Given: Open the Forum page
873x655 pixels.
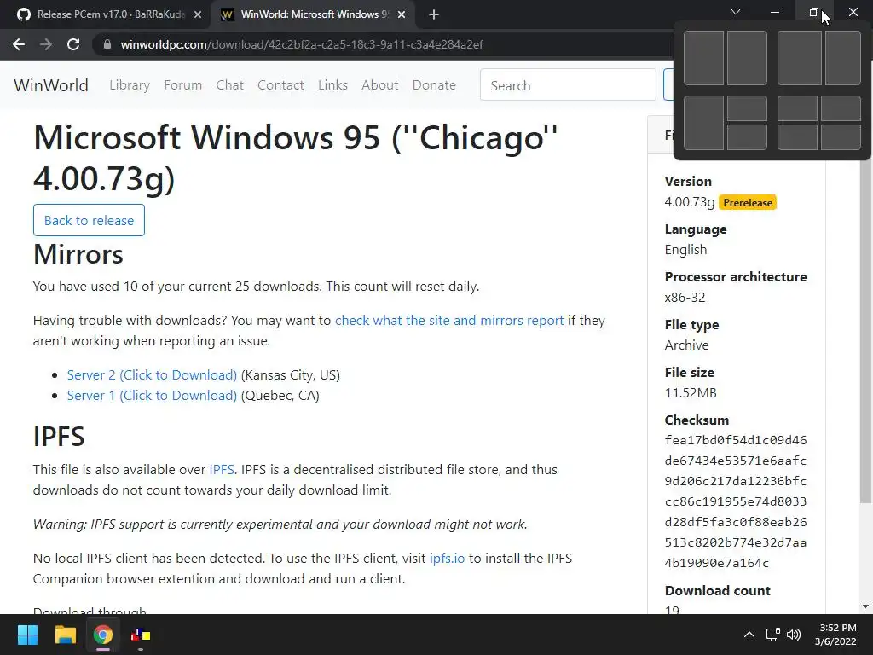Looking at the screenshot, I should pyautogui.click(x=182, y=85).
